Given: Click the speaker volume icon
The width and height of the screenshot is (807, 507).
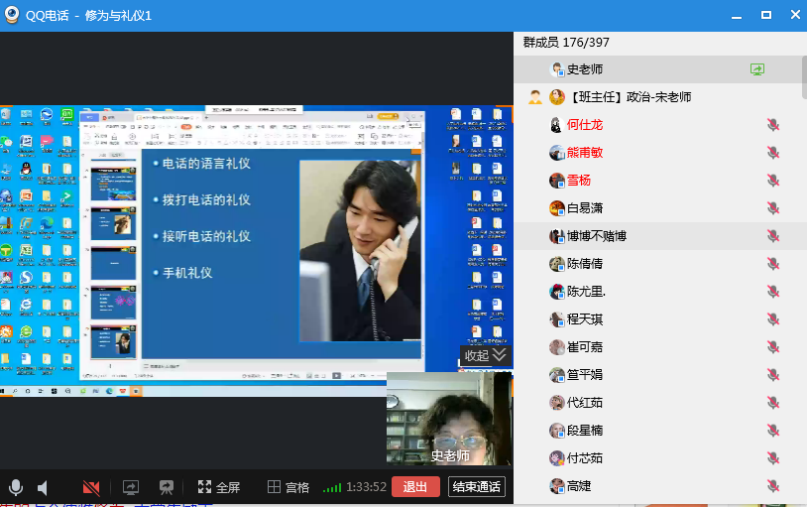Looking at the screenshot, I should tap(43, 487).
